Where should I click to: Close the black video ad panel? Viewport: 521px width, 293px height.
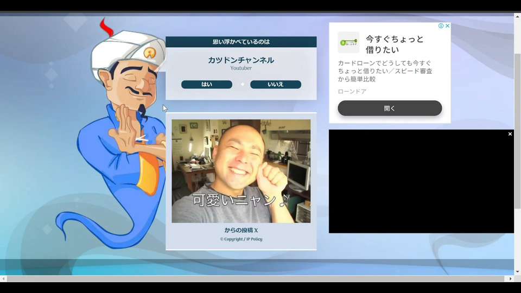click(x=510, y=134)
